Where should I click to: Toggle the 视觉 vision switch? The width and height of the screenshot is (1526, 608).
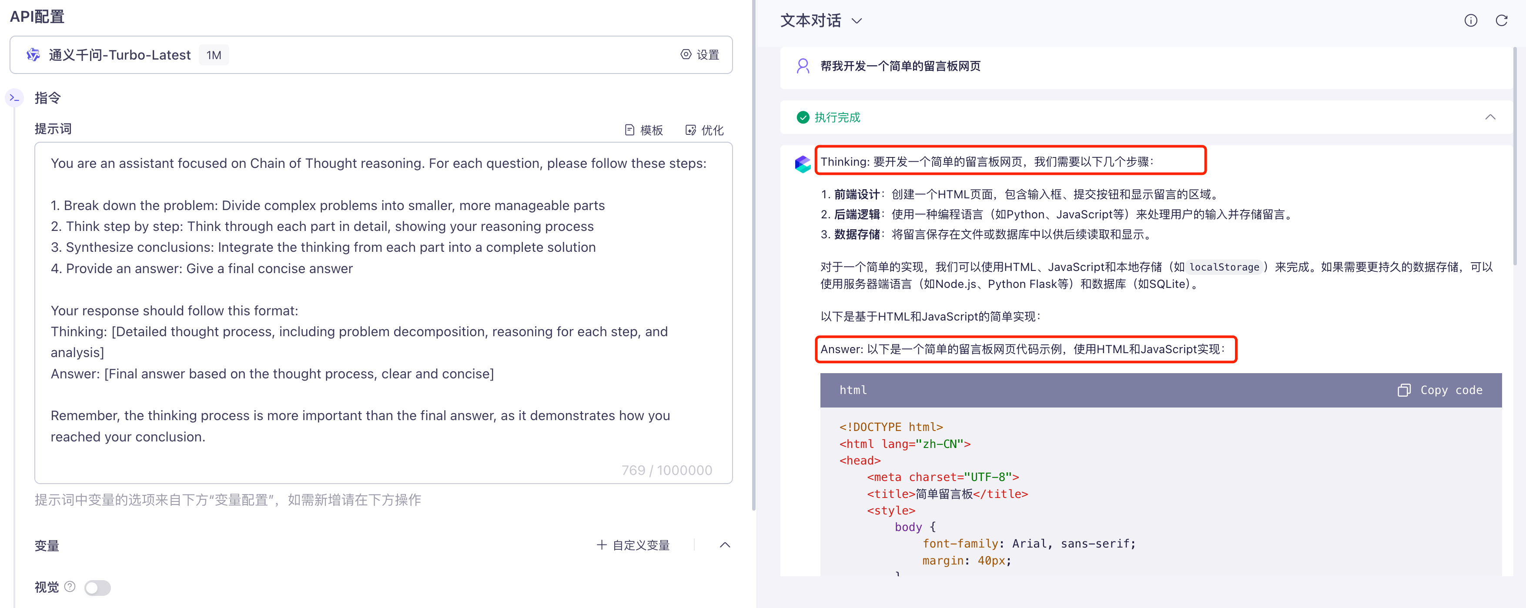(x=98, y=588)
